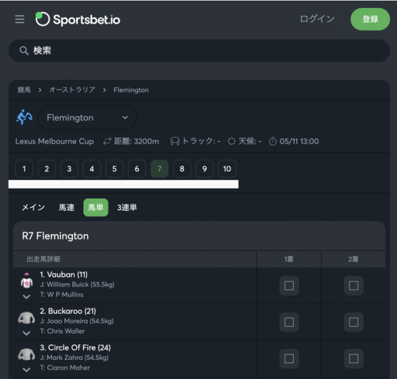Click the race start time clock icon
Image resolution: width=397 pixels, height=379 pixels.
point(273,141)
